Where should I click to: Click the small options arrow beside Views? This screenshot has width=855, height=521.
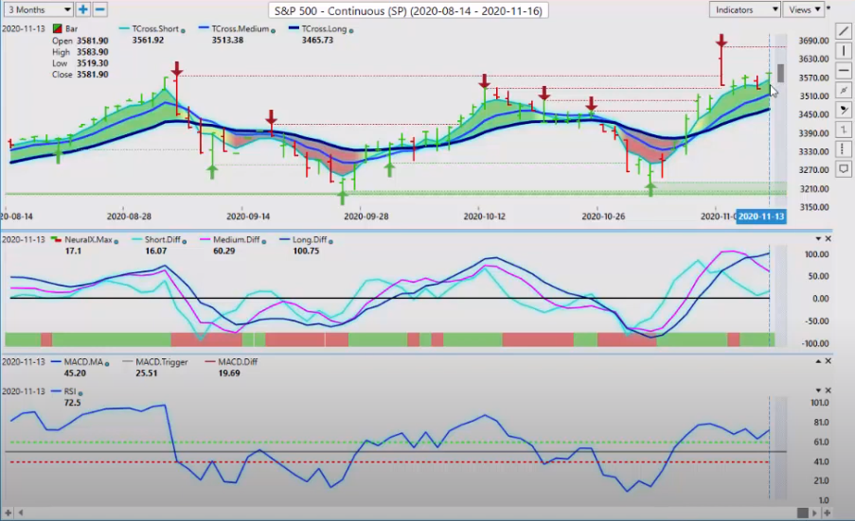[828, 9]
